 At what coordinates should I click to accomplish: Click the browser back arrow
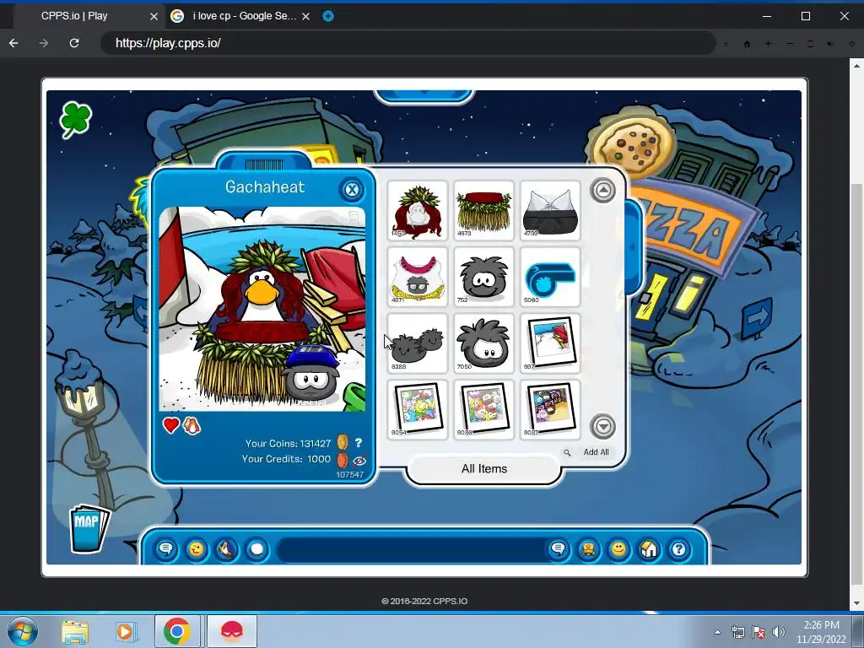pyautogui.click(x=13, y=43)
